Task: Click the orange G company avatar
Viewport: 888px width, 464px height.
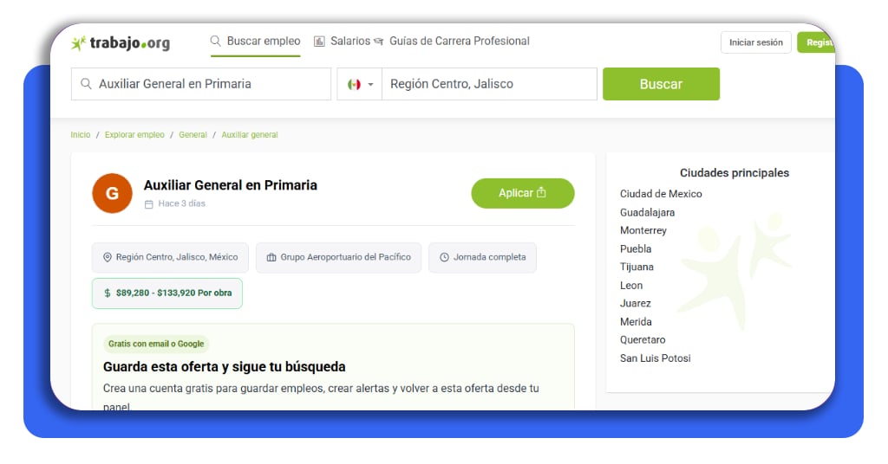Action: click(x=112, y=193)
